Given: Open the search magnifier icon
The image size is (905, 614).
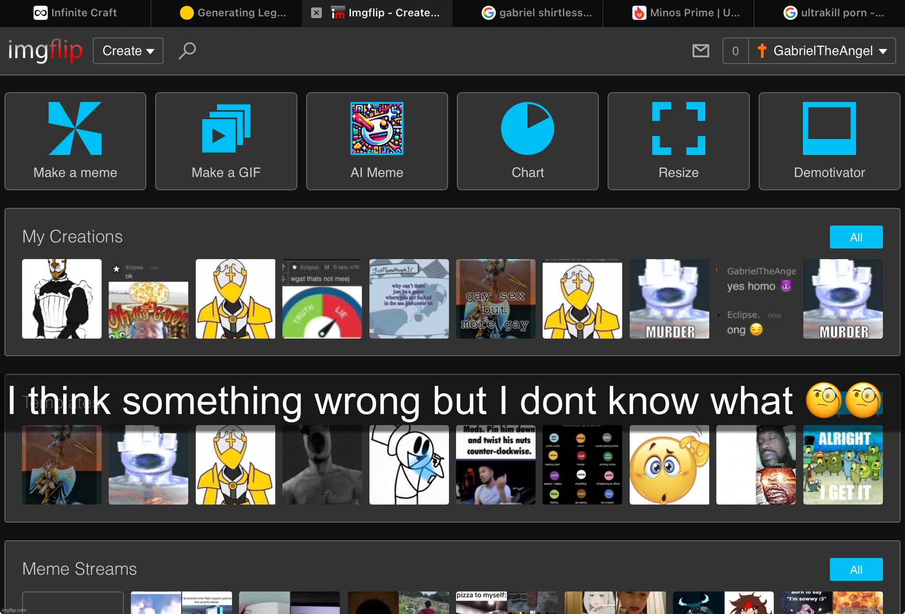Looking at the screenshot, I should pyautogui.click(x=187, y=50).
